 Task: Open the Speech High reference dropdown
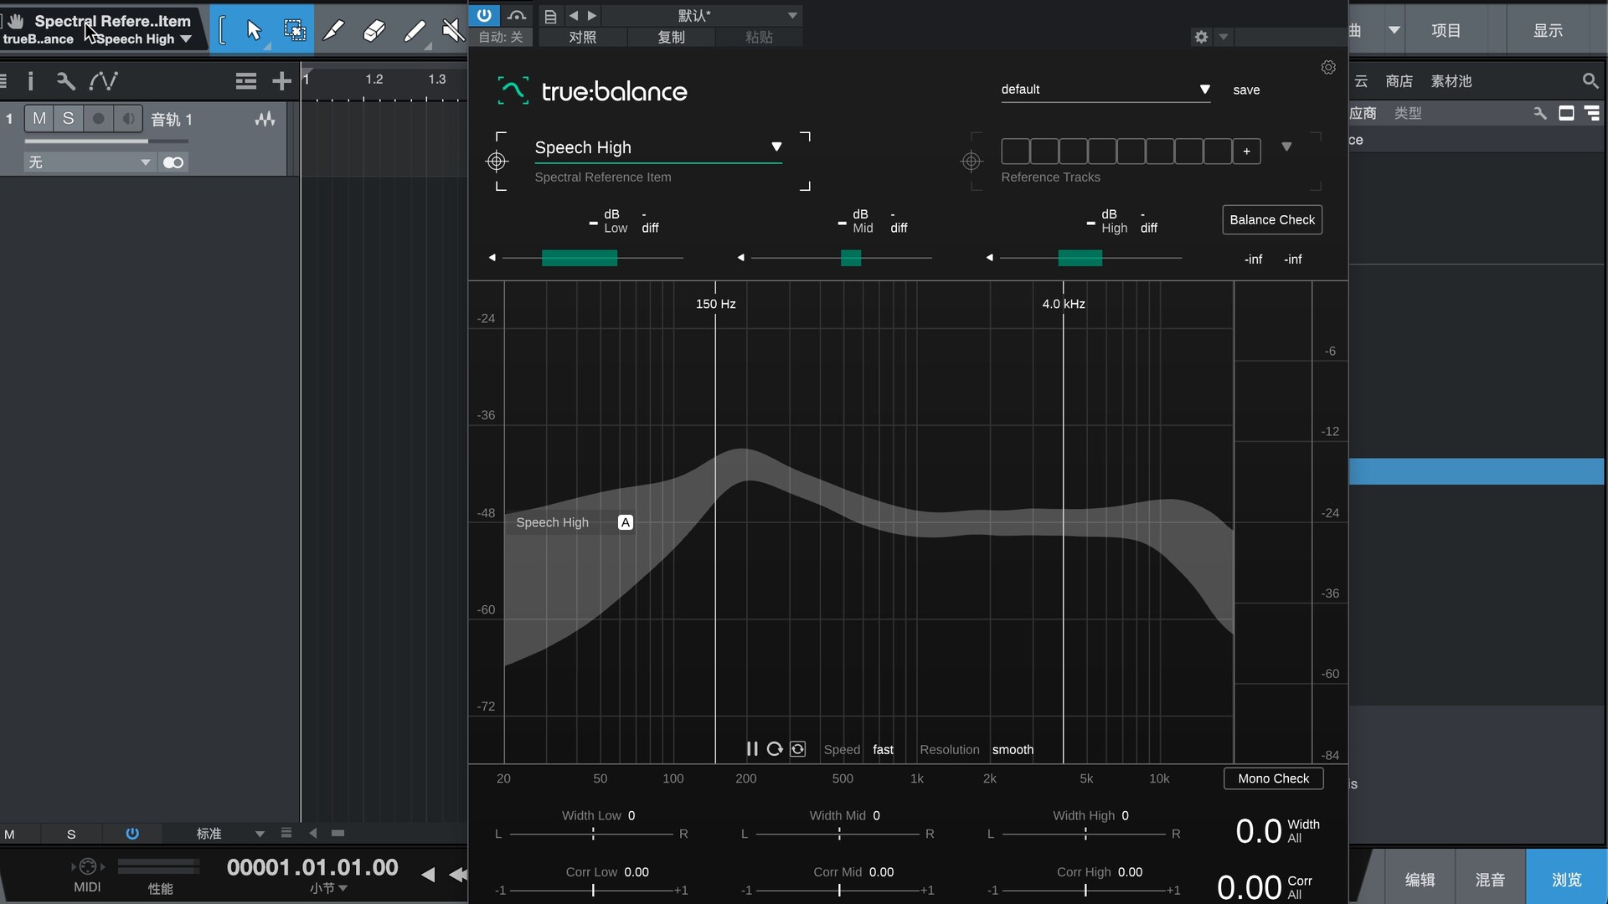(x=658, y=147)
